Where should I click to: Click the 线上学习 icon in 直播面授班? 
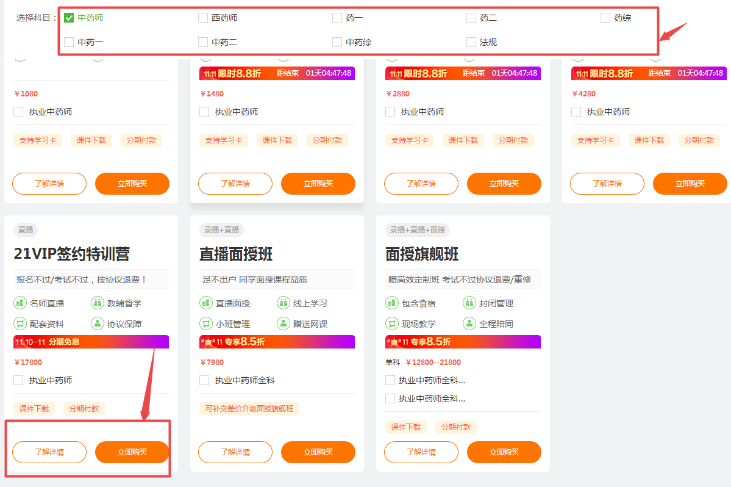(x=283, y=303)
